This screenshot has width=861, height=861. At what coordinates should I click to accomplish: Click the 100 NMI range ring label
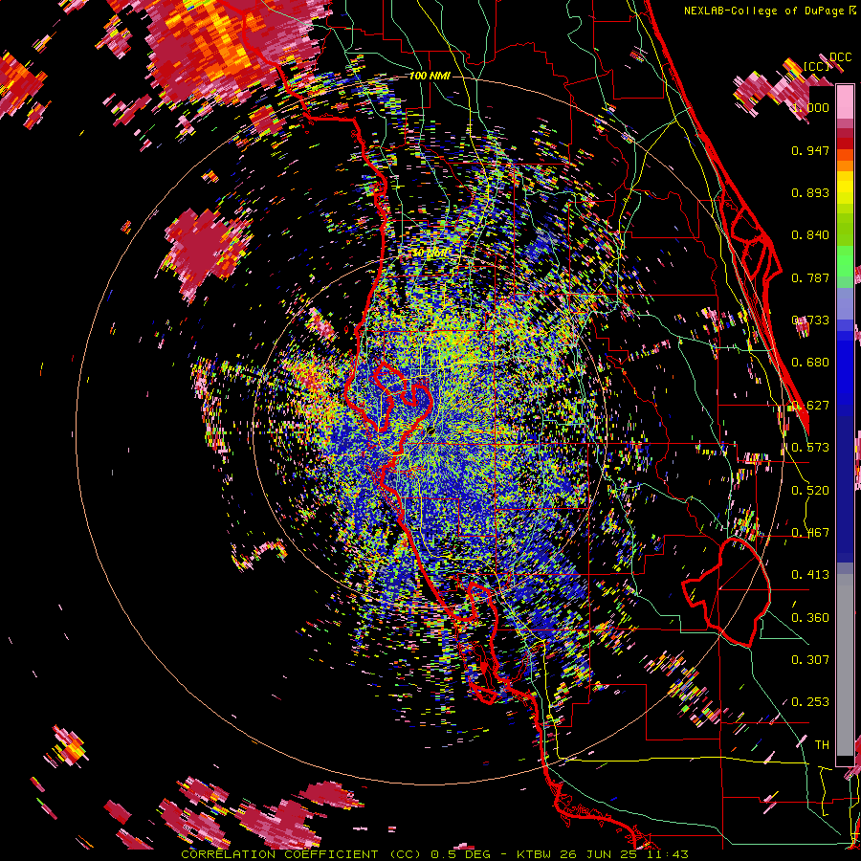pyautogui.click(x=430, y=76)
